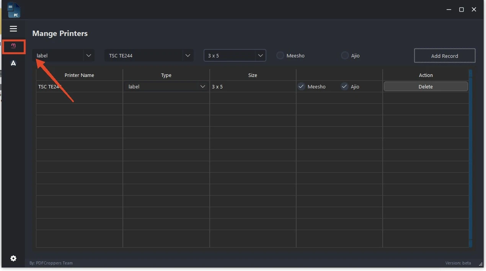486x271 pixels.
Task: Delete the TSC TE244 printer record
Action: click(426, 87)
